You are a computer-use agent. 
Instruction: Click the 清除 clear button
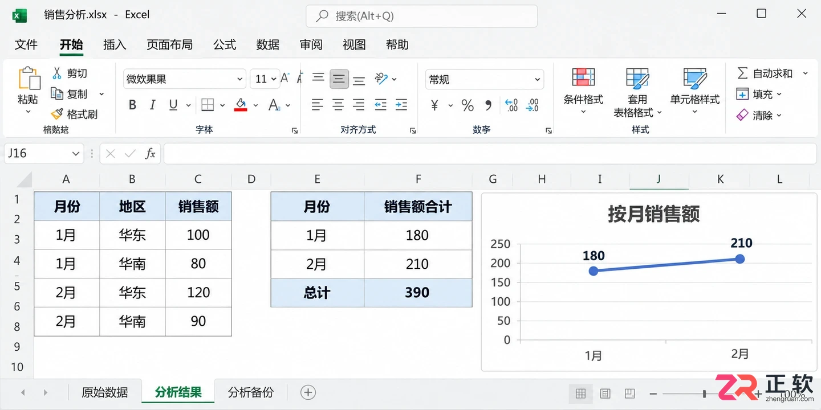(x=759, y=115)
